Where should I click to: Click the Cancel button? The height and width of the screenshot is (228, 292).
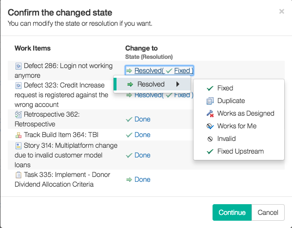click(268, 212)
